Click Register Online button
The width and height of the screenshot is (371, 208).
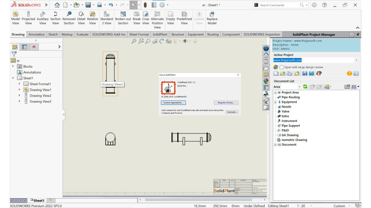tap(226, 103)
